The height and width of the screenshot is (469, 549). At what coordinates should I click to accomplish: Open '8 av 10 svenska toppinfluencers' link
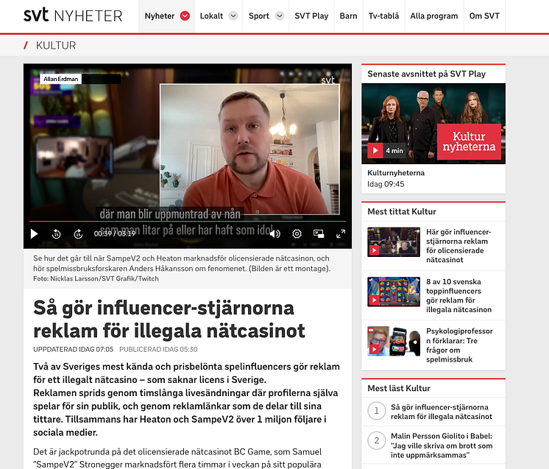(458, 296)
